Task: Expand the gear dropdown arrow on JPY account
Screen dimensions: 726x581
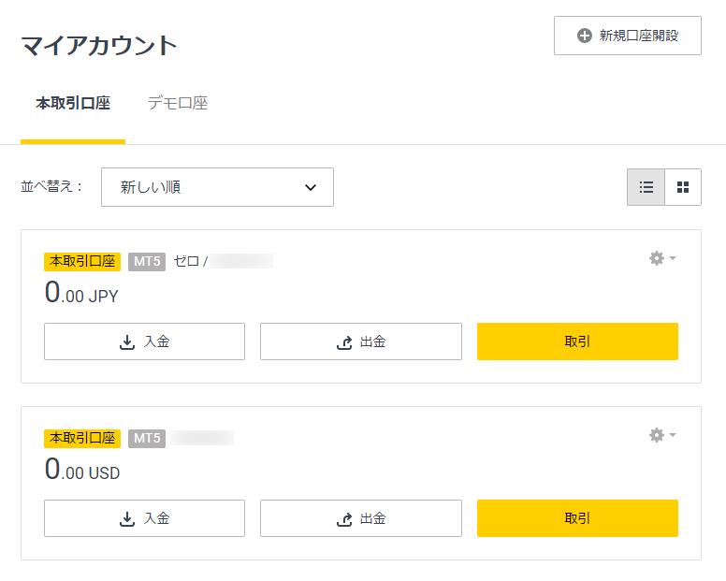Action: tap(673, 258)
